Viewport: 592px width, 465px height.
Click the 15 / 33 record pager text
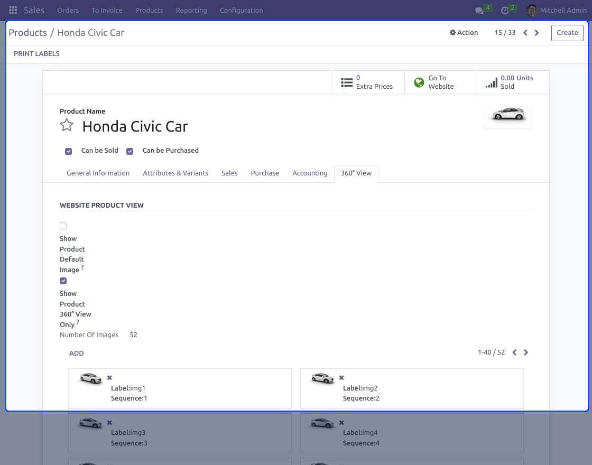[505, 33]
